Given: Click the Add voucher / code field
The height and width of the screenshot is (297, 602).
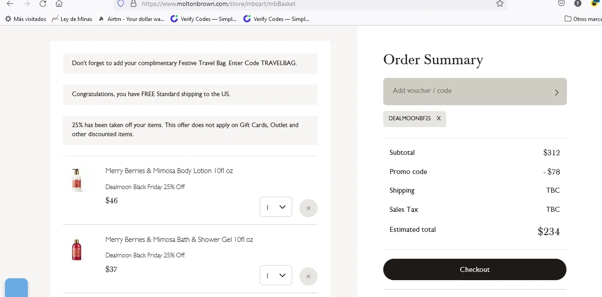Looking at the screenshot, I should pos(465,91).
